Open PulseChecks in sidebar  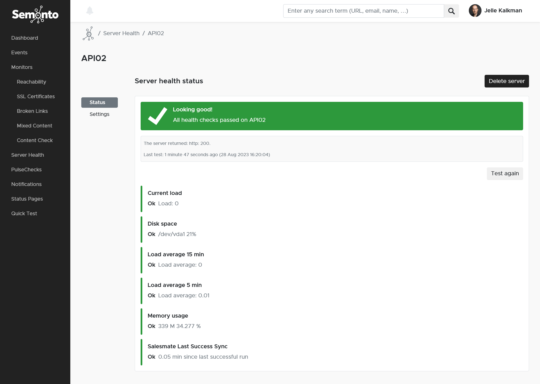26,170
